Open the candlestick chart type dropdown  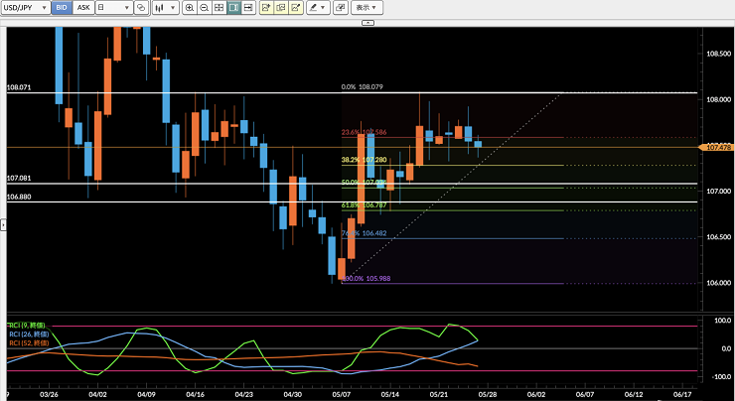(x=166, y=8)
